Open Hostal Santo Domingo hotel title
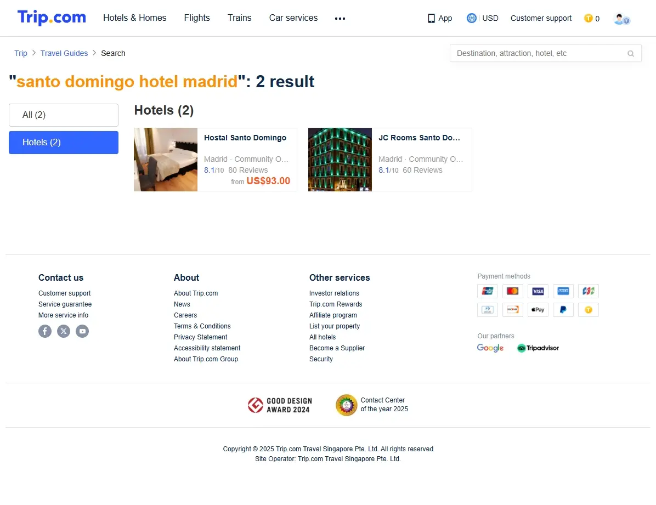This screenshot has width=656, height=505. pos(245,138)
